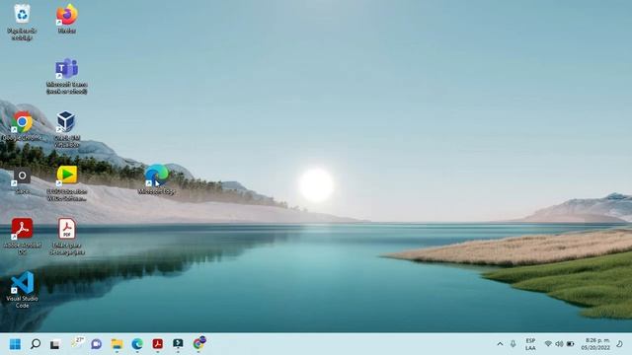Select the Adobe Acrobat DC desktop shortcut
The height and width of the screenshot is (355, 632).
pyautogui.click(x=22, y=237)
